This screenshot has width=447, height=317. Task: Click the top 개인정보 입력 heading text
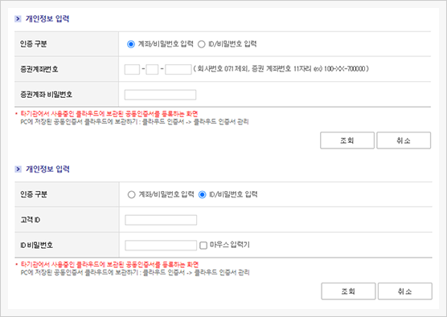tap(47, 18)
